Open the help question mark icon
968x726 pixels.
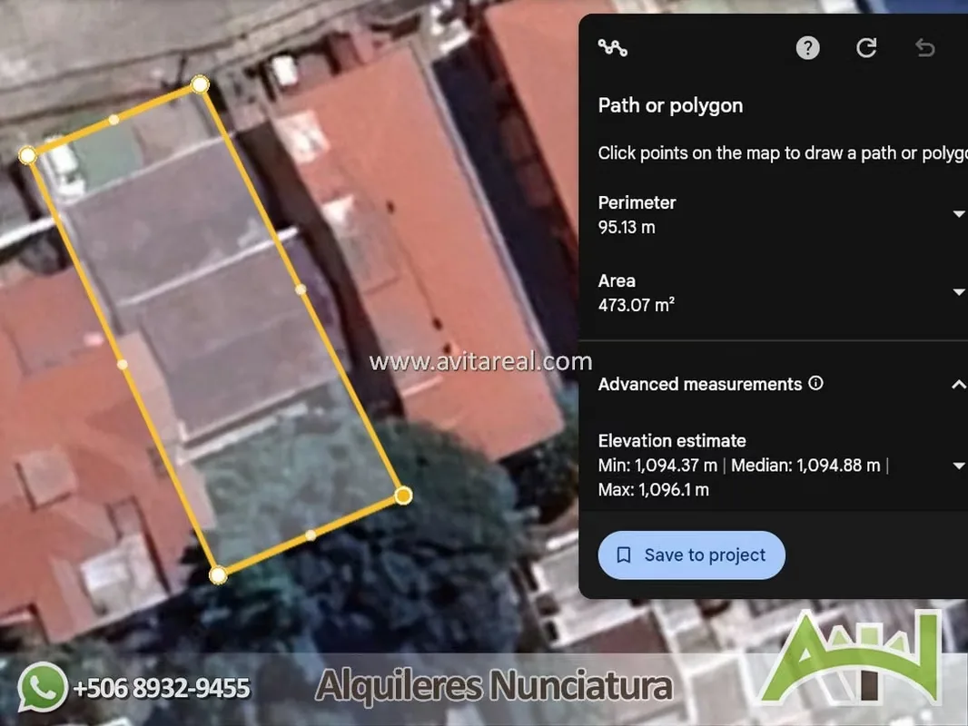click(x=807, y=47)
